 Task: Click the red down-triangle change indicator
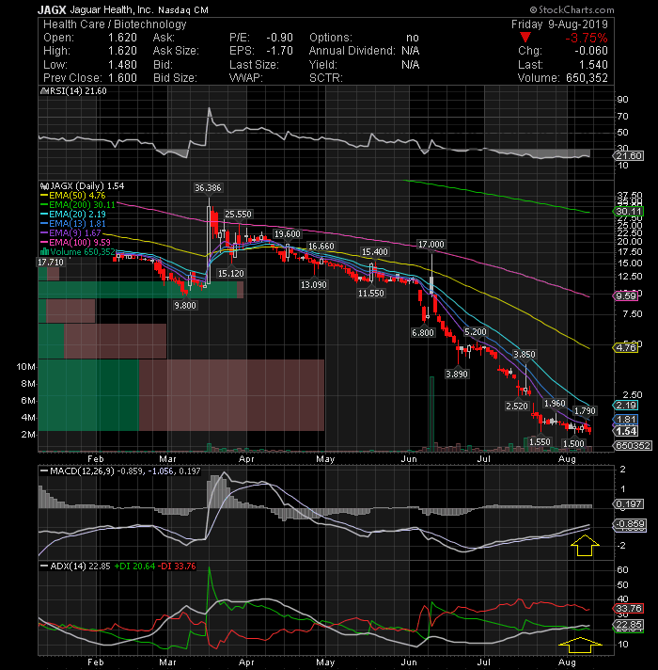[525, 38]
